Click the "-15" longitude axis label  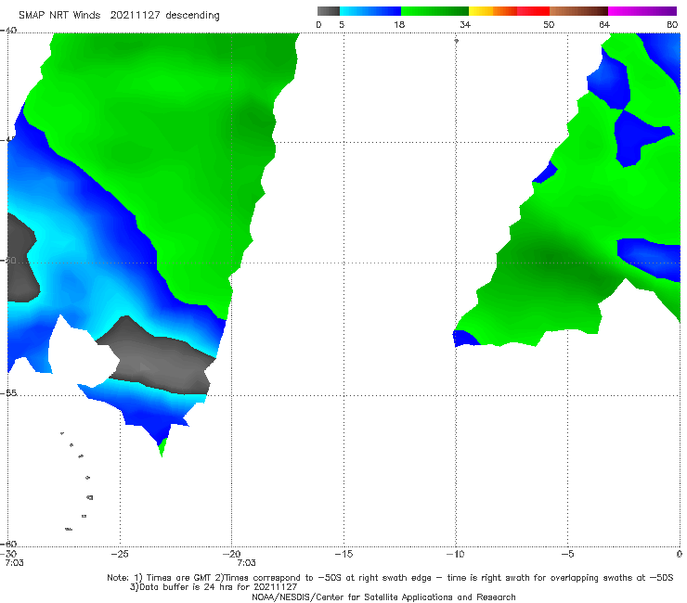[343, 554]
